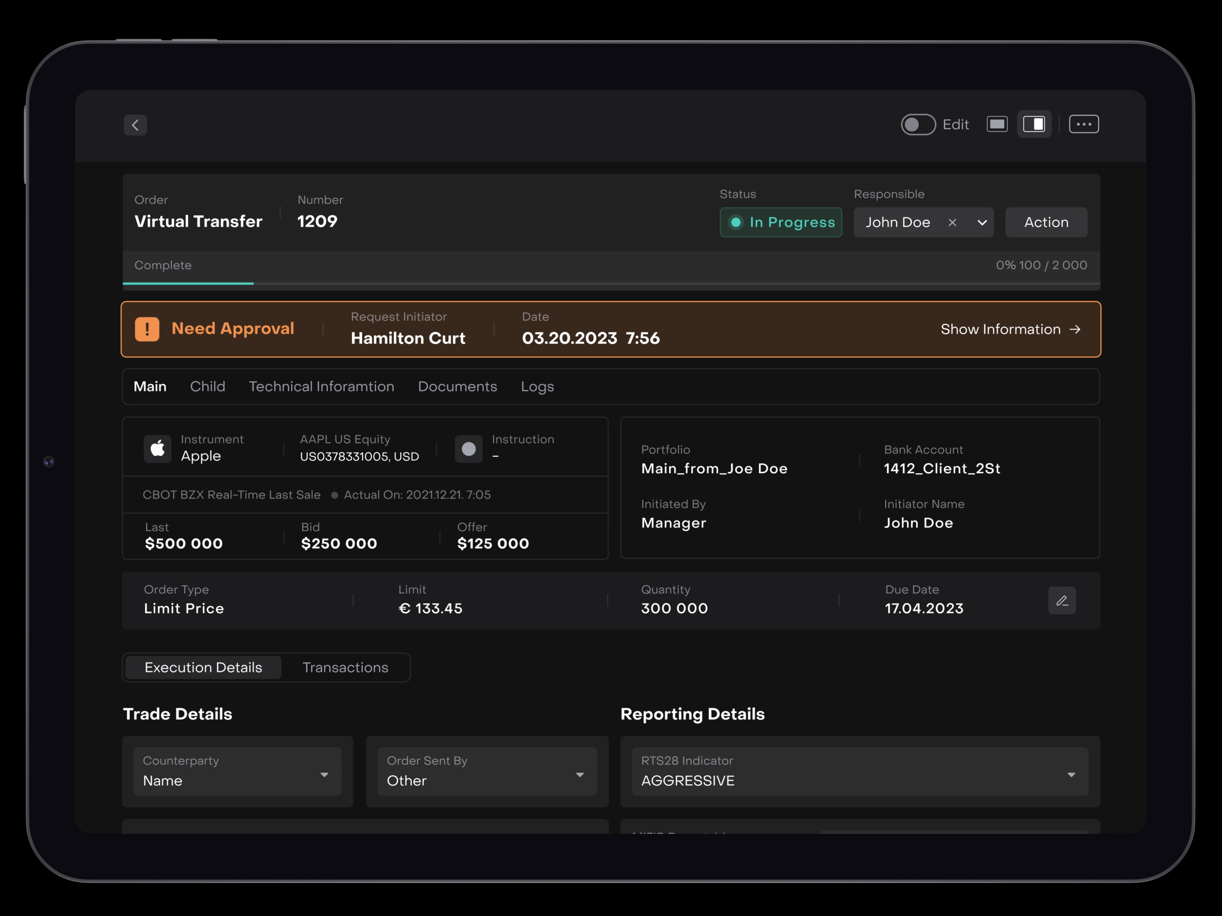
Task: Select the Execution Details segment
Action: pos(203,668)
